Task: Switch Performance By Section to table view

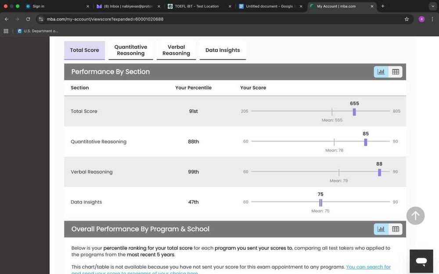Action: coord(396,72)
